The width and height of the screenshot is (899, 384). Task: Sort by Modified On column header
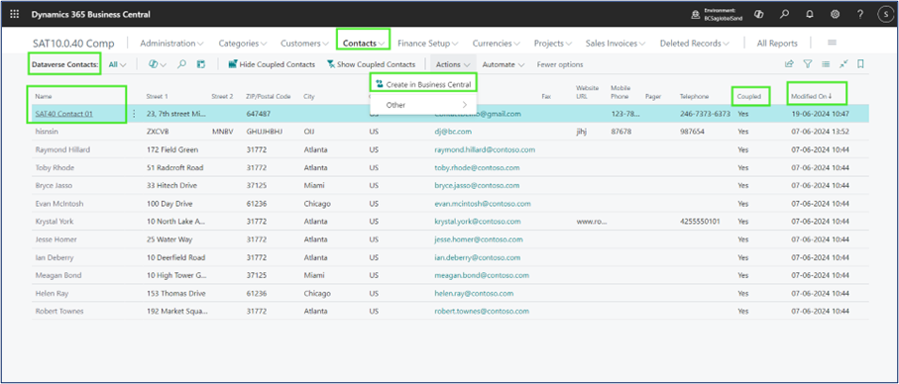(811, 97)
